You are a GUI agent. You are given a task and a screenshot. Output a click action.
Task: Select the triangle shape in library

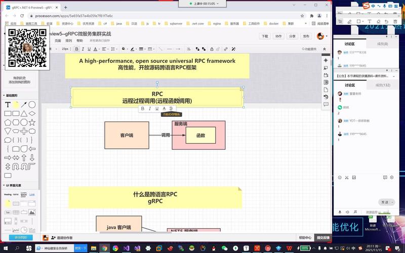(x=24, y=113)
